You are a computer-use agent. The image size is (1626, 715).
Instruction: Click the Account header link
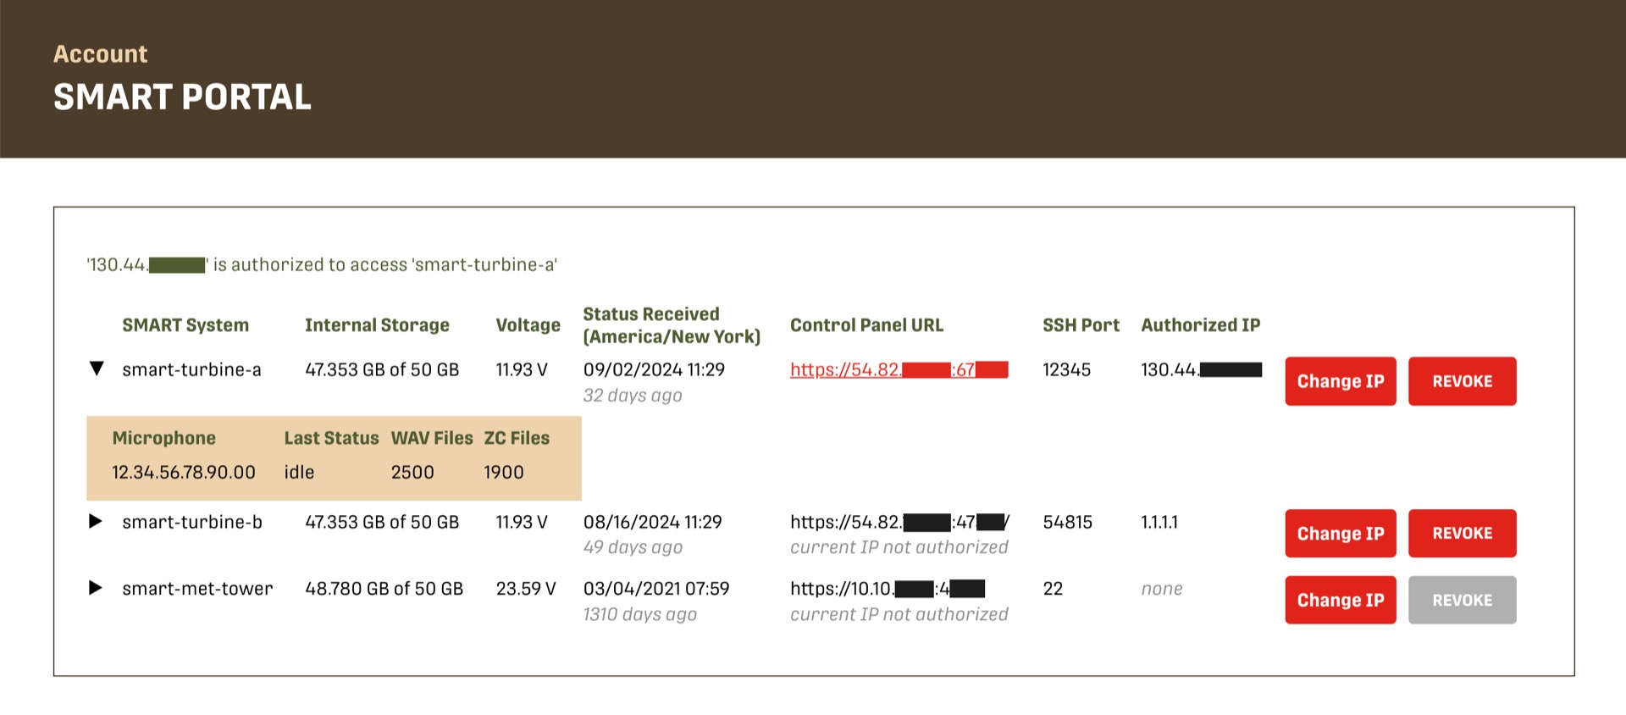100,54
